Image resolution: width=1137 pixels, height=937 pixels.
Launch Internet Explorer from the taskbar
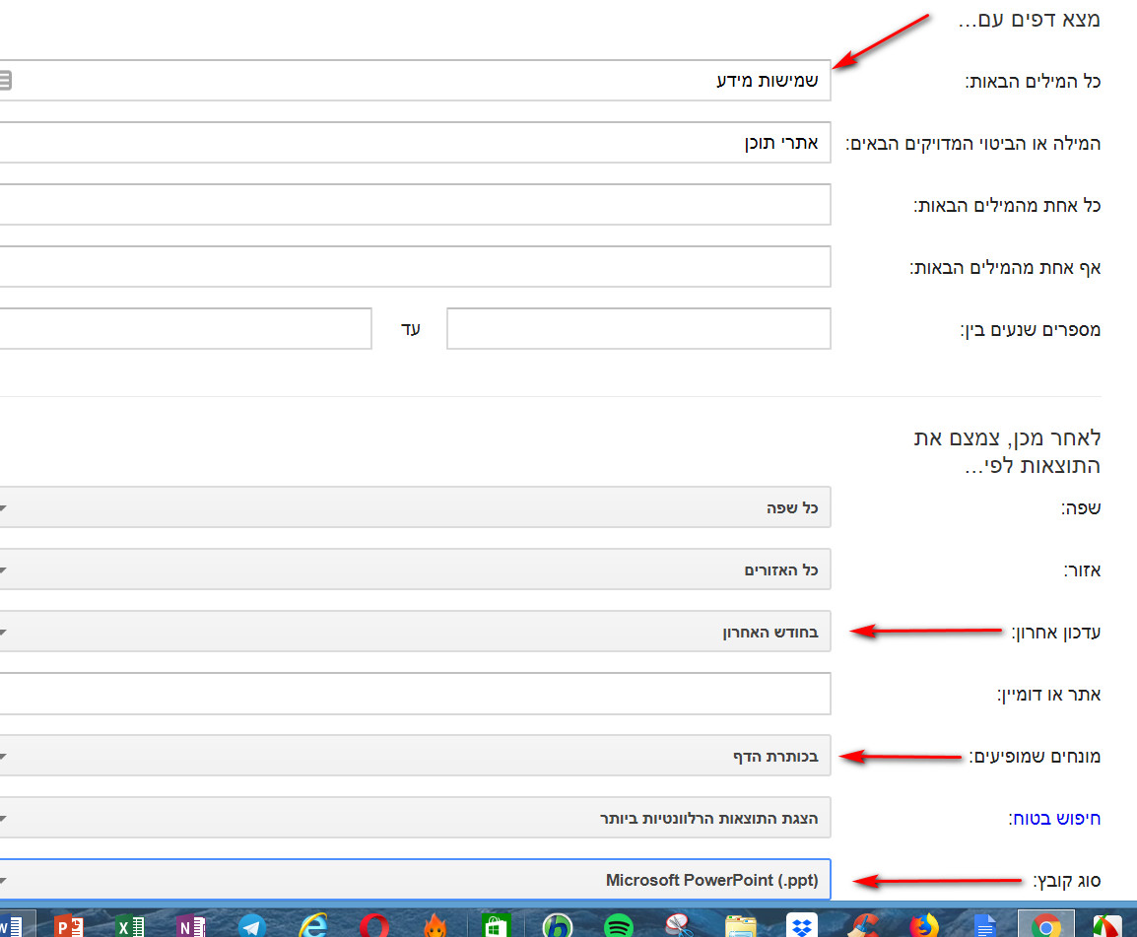pyautogui.click(x=313, y=925)
